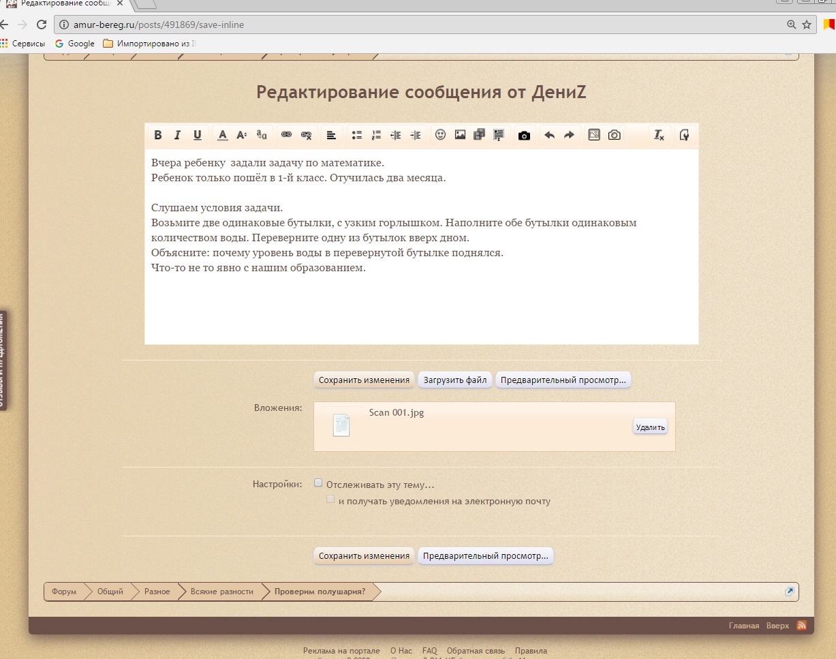Reload the page in browser
The width and height of the screenshot is (836, 659).
pyautogui.click(x=41, y=25)
